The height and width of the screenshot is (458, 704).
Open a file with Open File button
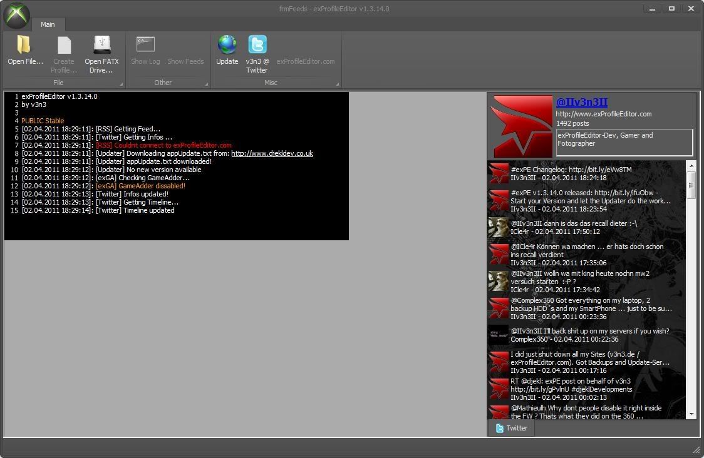point(25,51)
